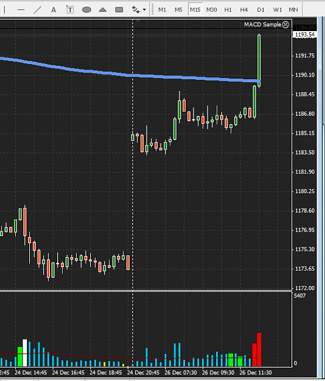Screen dimensions: 325x381
Task: Select the text 'A' tool
Action: click(x=54, y=10)
